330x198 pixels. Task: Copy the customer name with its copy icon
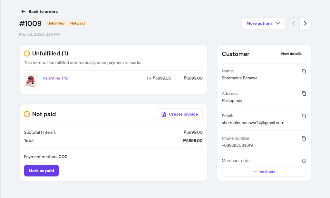304,71
